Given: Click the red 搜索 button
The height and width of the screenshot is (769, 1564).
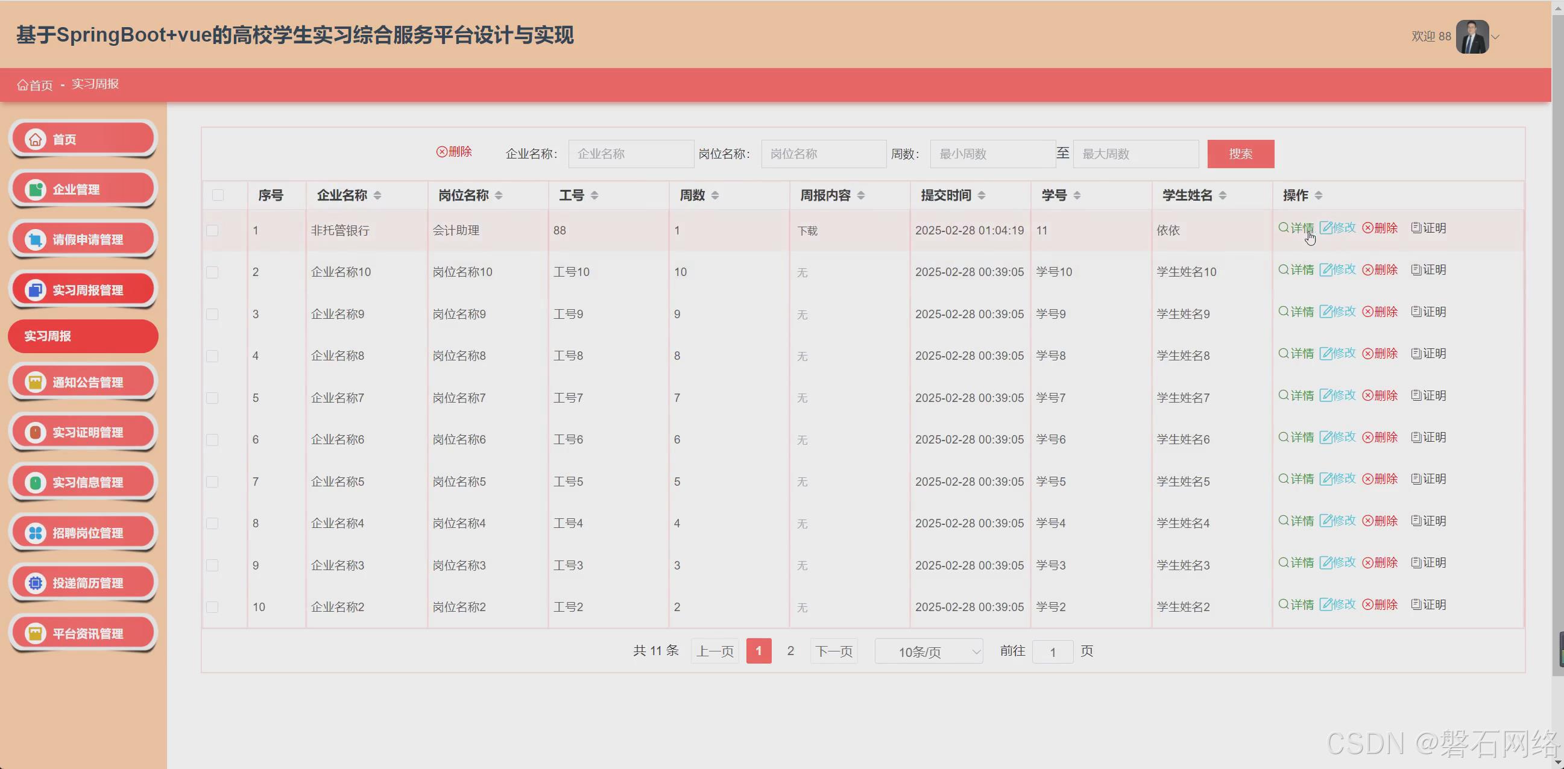Looking at the screenshot, I should pos(1240,154).
